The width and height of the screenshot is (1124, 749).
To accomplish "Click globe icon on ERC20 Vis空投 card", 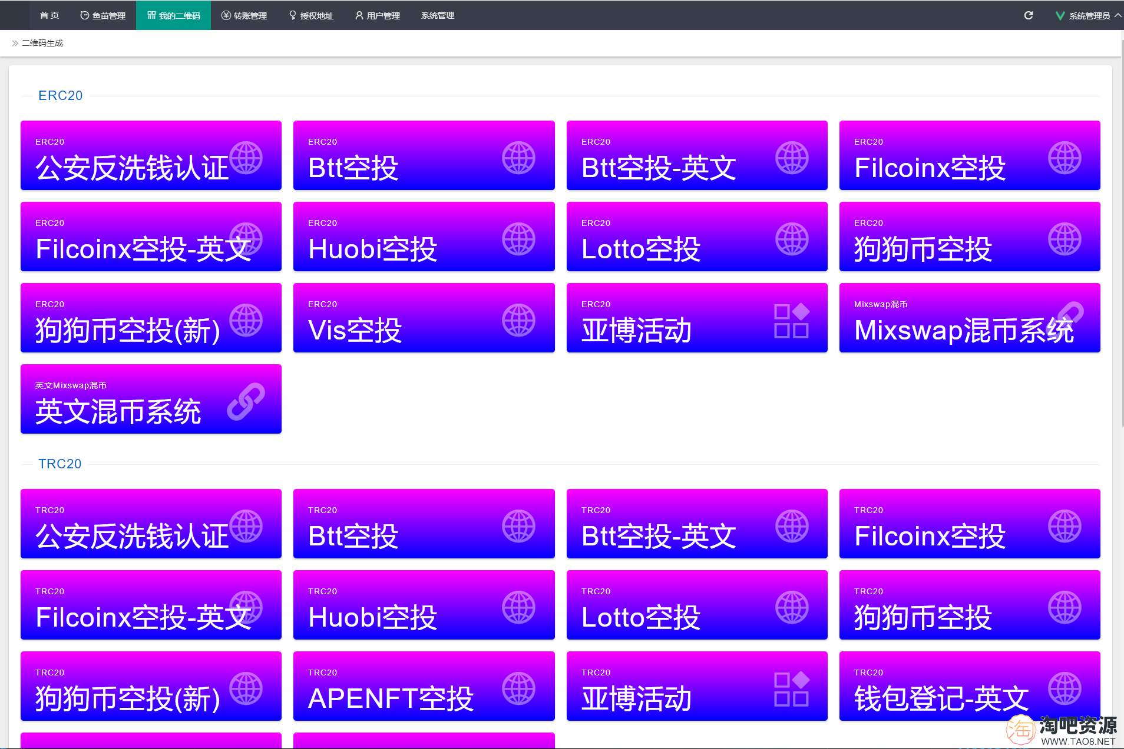I will point(519,320).
